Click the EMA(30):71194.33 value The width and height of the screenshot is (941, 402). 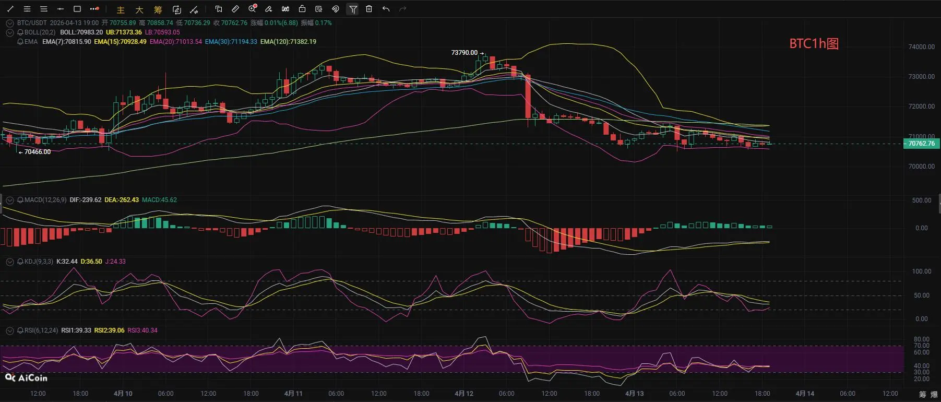(x=231, y=42)
